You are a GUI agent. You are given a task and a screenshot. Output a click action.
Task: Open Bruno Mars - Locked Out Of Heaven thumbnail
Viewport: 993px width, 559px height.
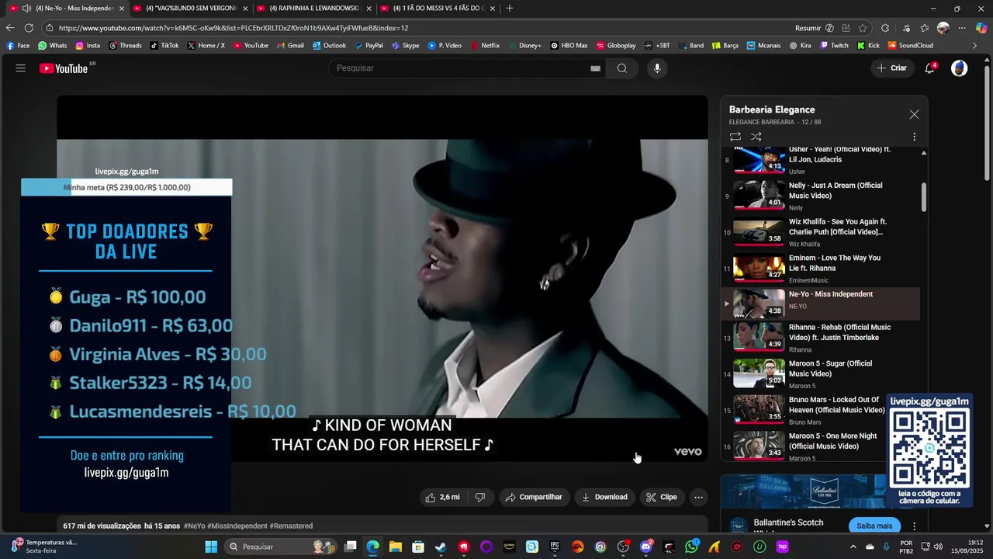[759, 410]
